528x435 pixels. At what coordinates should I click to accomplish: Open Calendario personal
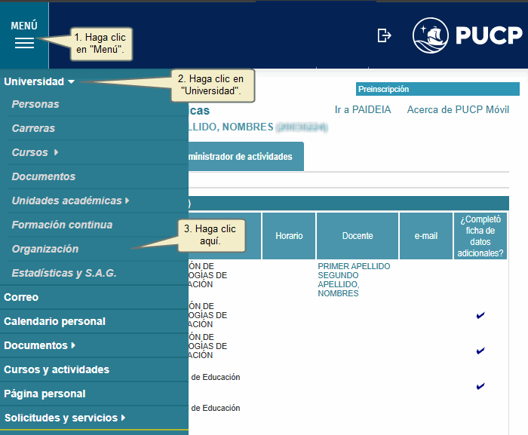coord(54,321)
